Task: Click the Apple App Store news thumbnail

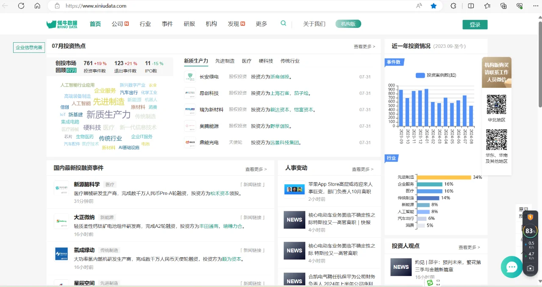Action: pos(294,190)
